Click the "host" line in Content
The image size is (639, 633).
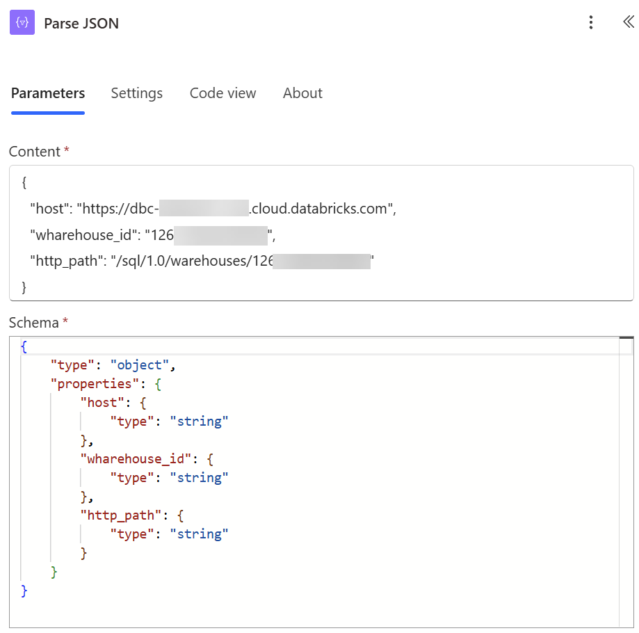[x=213, y=209]
